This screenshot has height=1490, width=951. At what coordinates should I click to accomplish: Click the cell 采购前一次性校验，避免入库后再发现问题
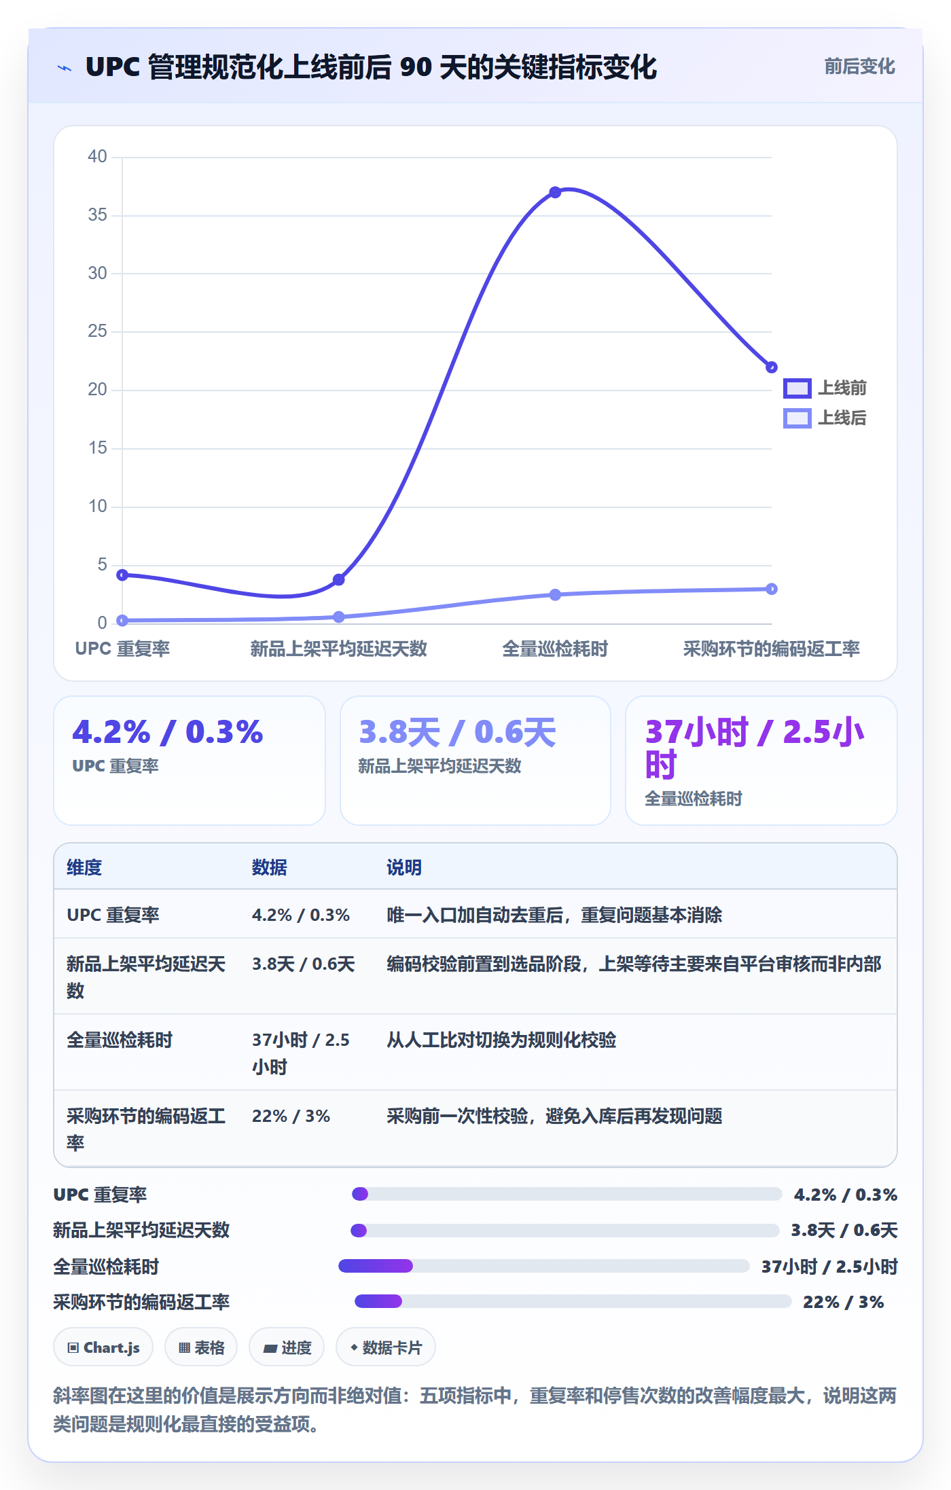coord(554,1116)
